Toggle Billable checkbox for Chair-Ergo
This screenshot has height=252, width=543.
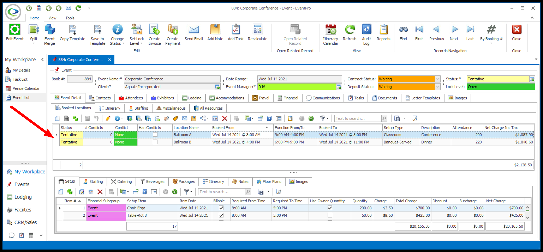coord(221,208)
